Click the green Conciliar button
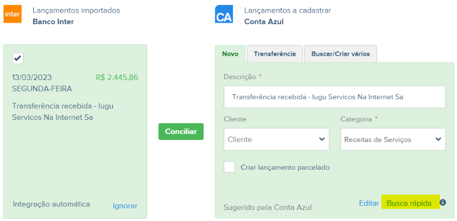The width and height of the screenshot is (457, 221). 181,131
